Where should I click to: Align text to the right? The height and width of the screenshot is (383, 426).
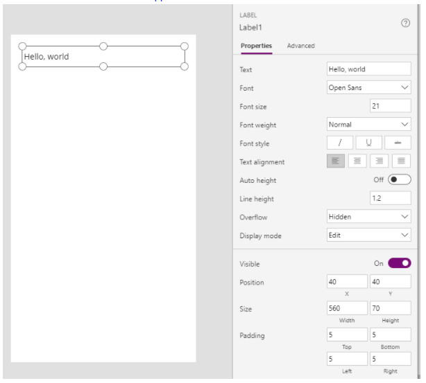coord(380,161)
